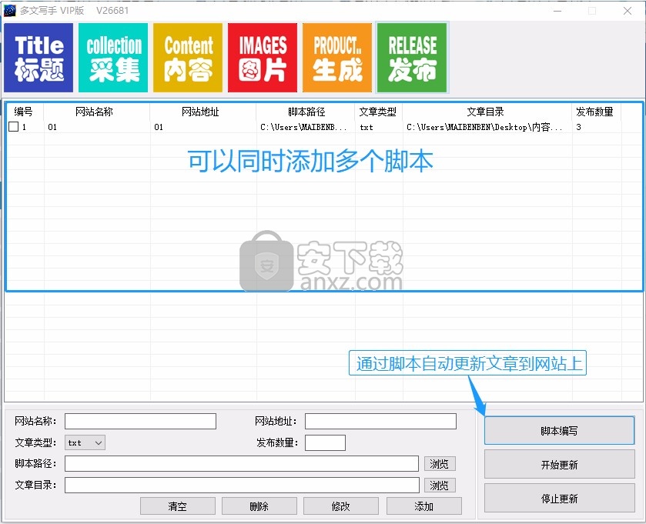Open the Product 生成 module
Image resolution: width=646 pixels, height=524 pixels.
(x=337, y=58)
